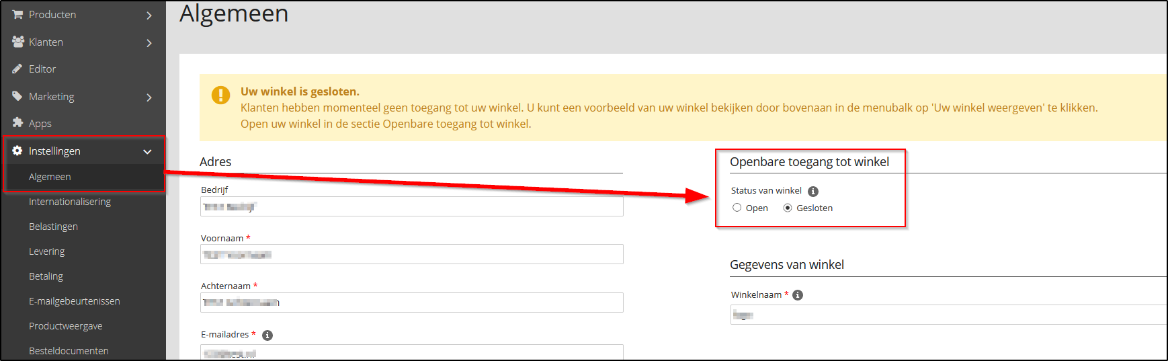Click the Editor pencil icon
Image resolution: width=1168 pixels, height=361 pixels.
tap(17, 69)
